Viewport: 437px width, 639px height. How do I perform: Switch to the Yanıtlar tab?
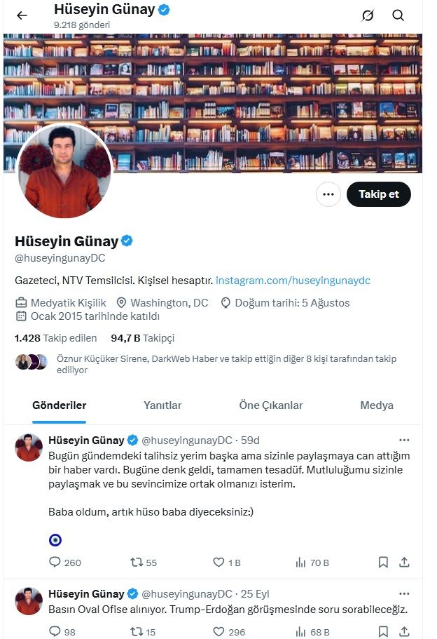[x=162, y=405]
